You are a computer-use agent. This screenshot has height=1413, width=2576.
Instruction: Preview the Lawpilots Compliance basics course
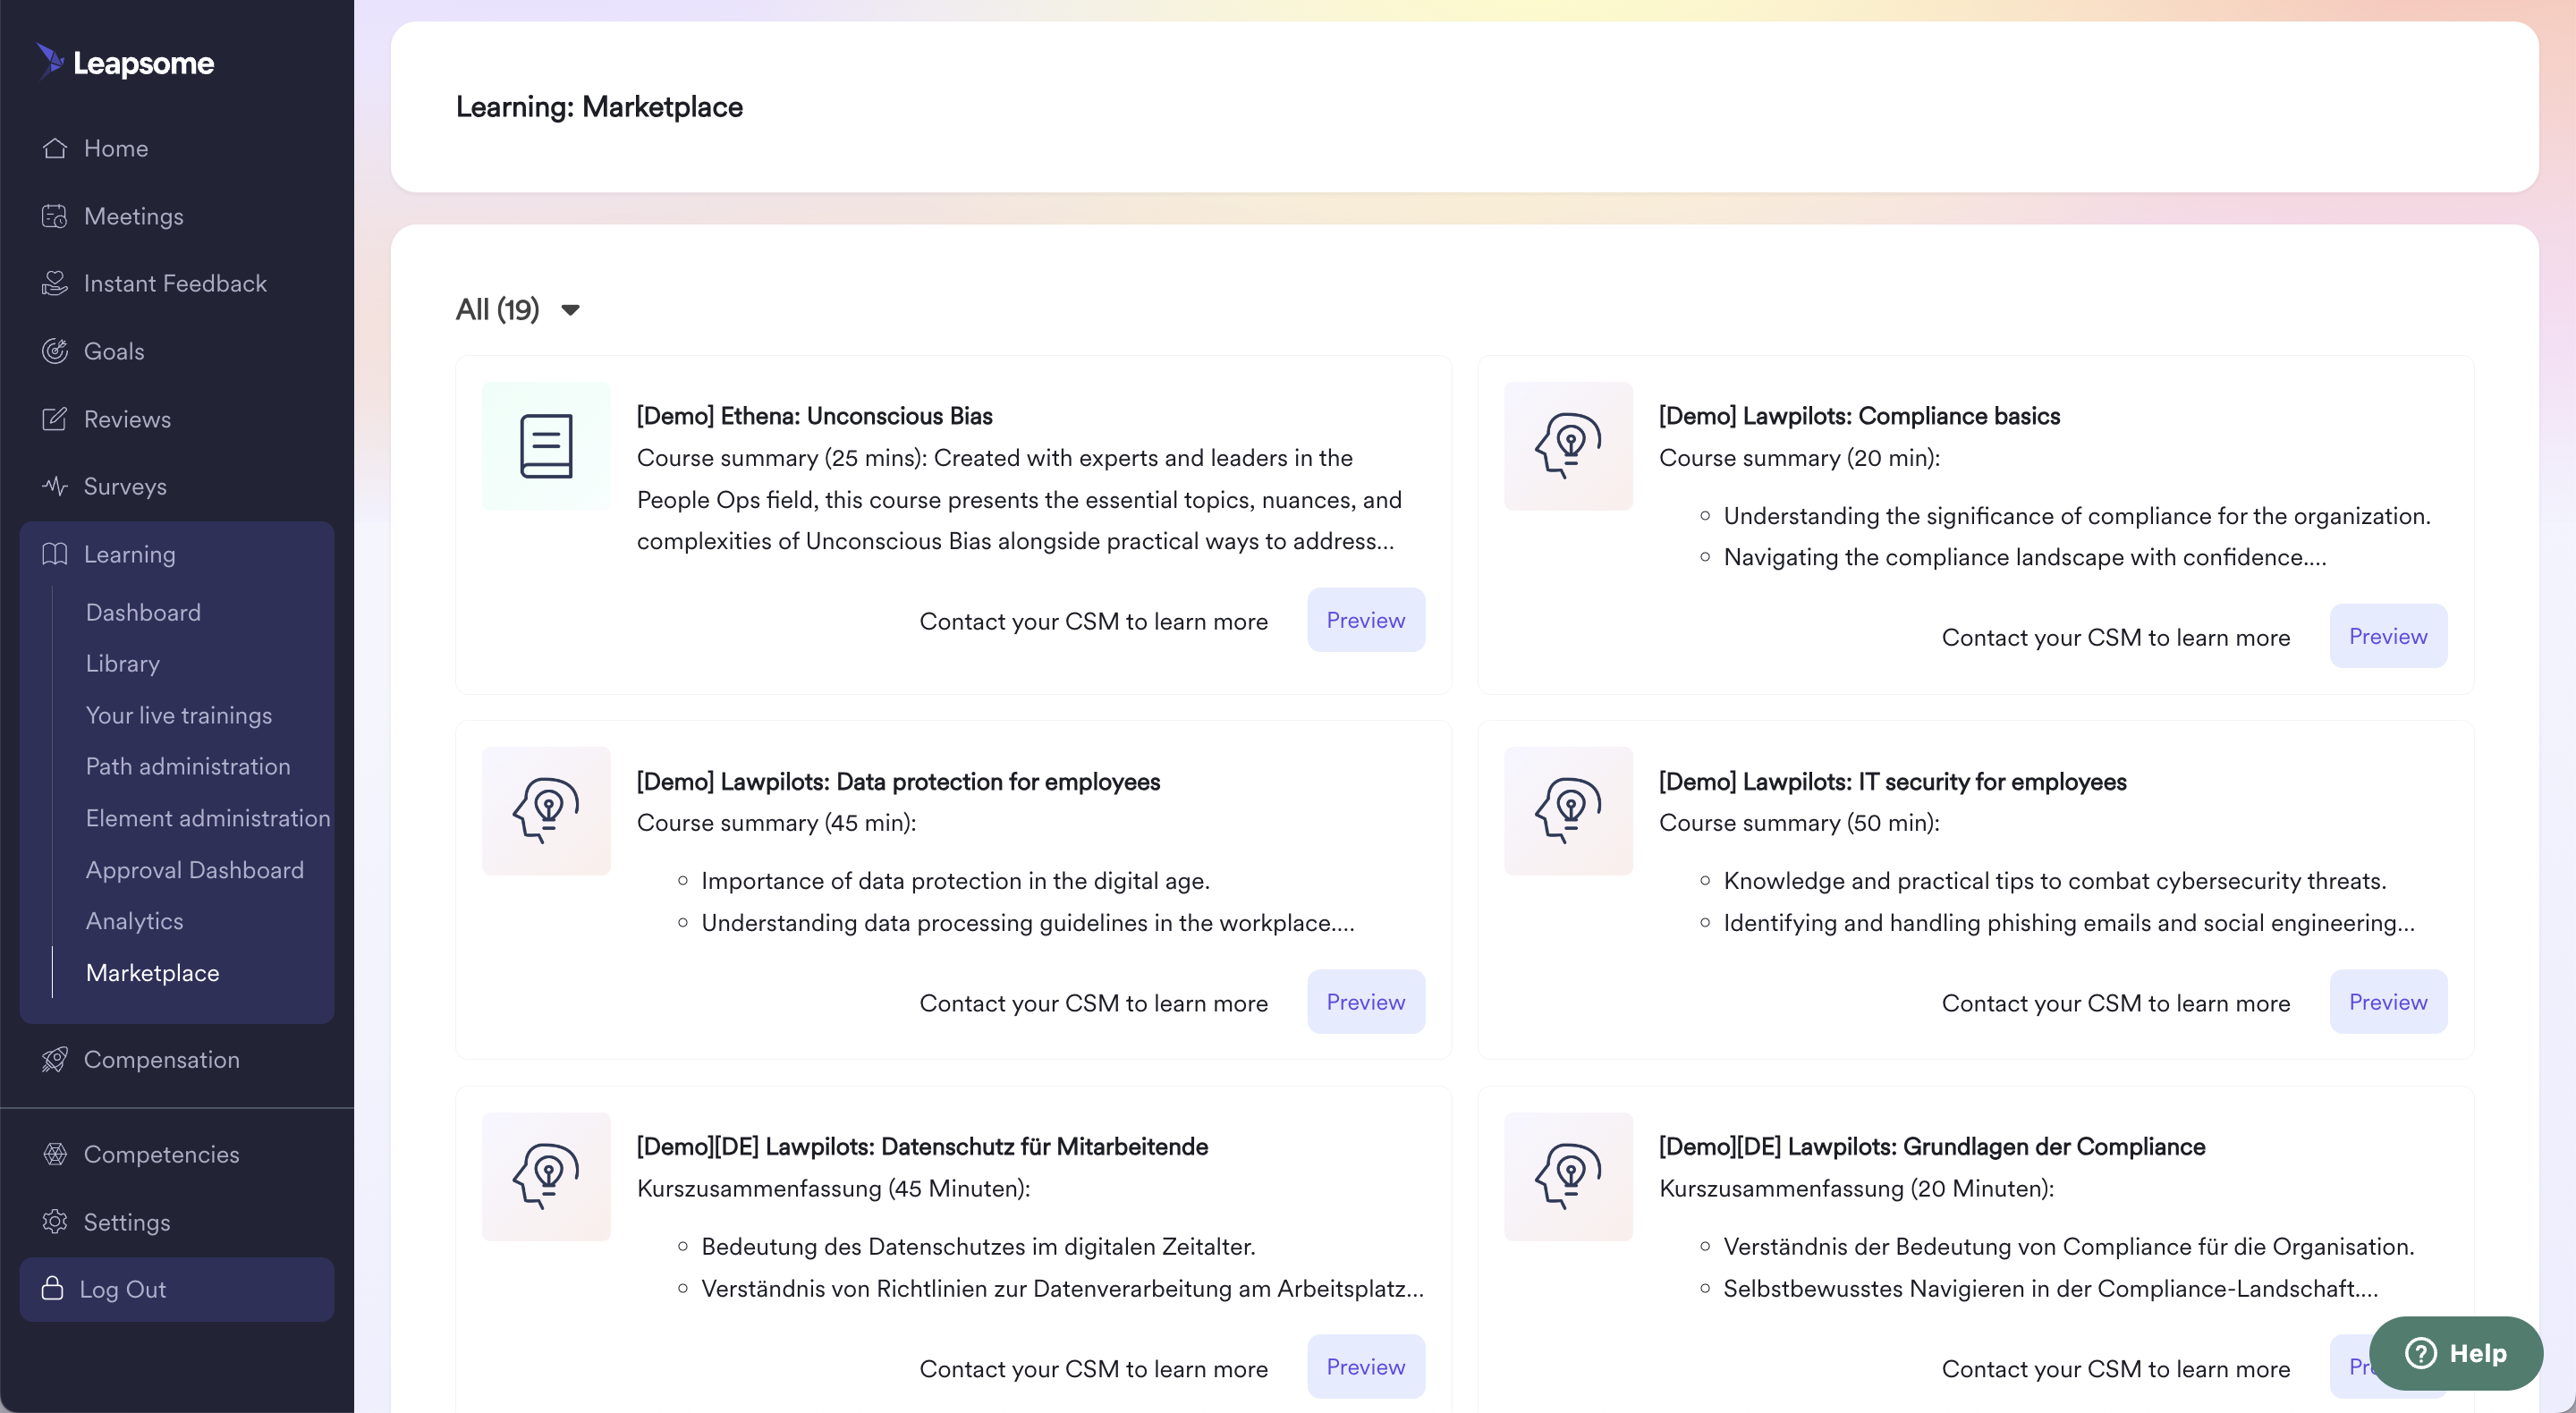2388,636
